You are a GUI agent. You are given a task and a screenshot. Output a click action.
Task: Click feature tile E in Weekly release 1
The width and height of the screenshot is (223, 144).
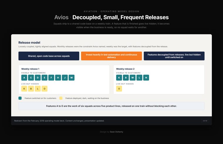point(45,78)
